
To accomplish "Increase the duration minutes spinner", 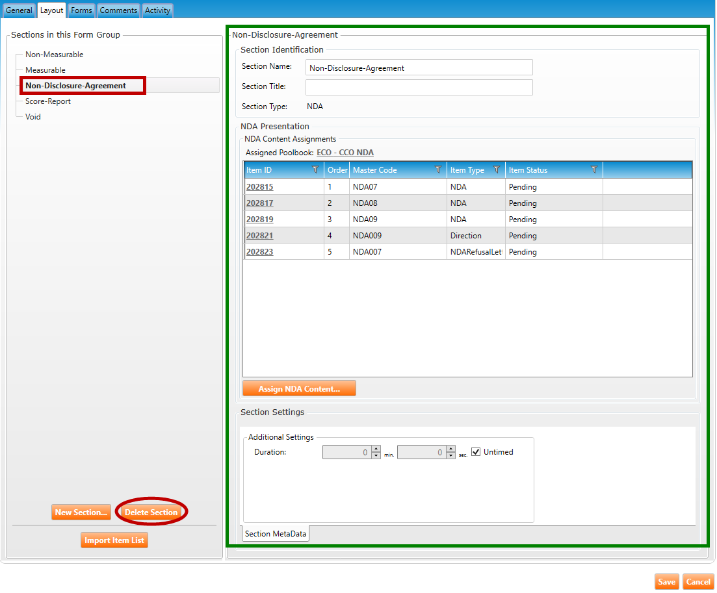I will coord(376,449).
